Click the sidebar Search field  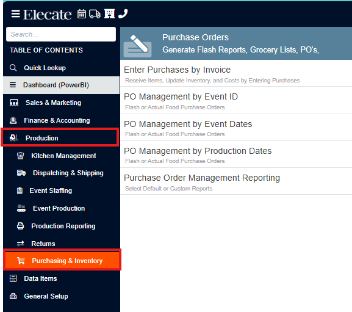(x=61, y=34)
